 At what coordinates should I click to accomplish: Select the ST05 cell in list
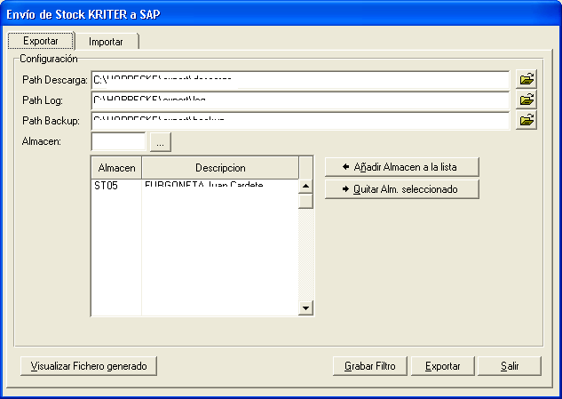pos(116,186)
